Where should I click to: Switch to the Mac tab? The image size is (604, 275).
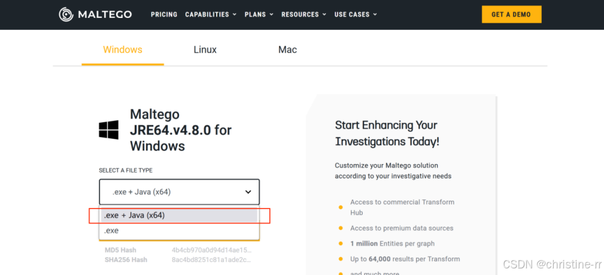click(x=287, y=50)
